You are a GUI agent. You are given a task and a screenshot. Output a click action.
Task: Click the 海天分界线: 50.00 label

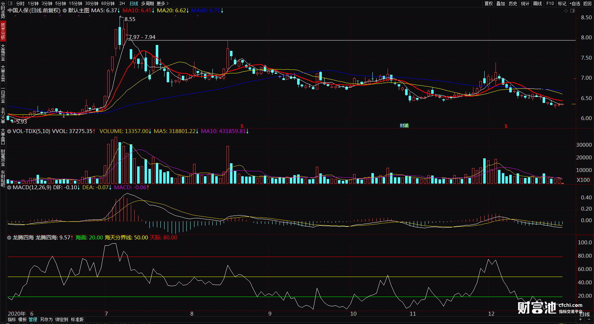pyautogui.click(x=127, y=238)
